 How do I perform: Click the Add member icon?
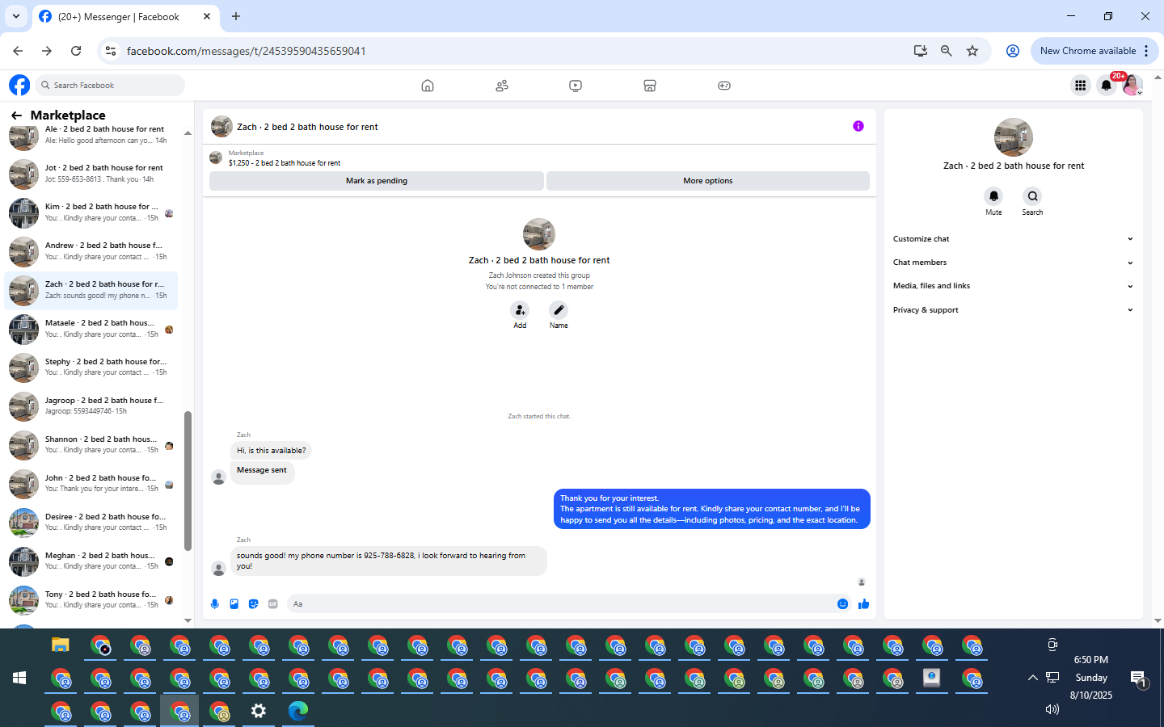[520, 310]
